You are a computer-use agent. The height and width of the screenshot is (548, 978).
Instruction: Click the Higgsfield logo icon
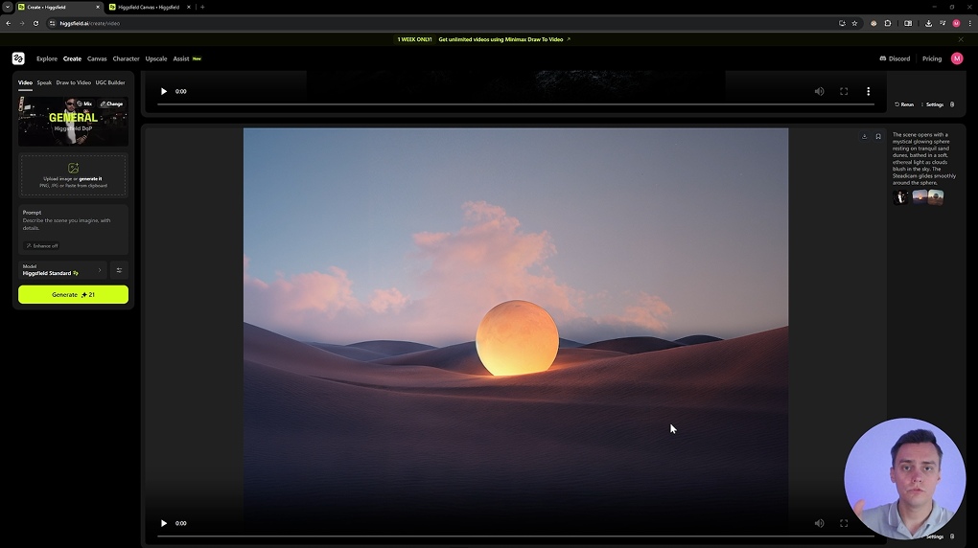tap(18, 58)
